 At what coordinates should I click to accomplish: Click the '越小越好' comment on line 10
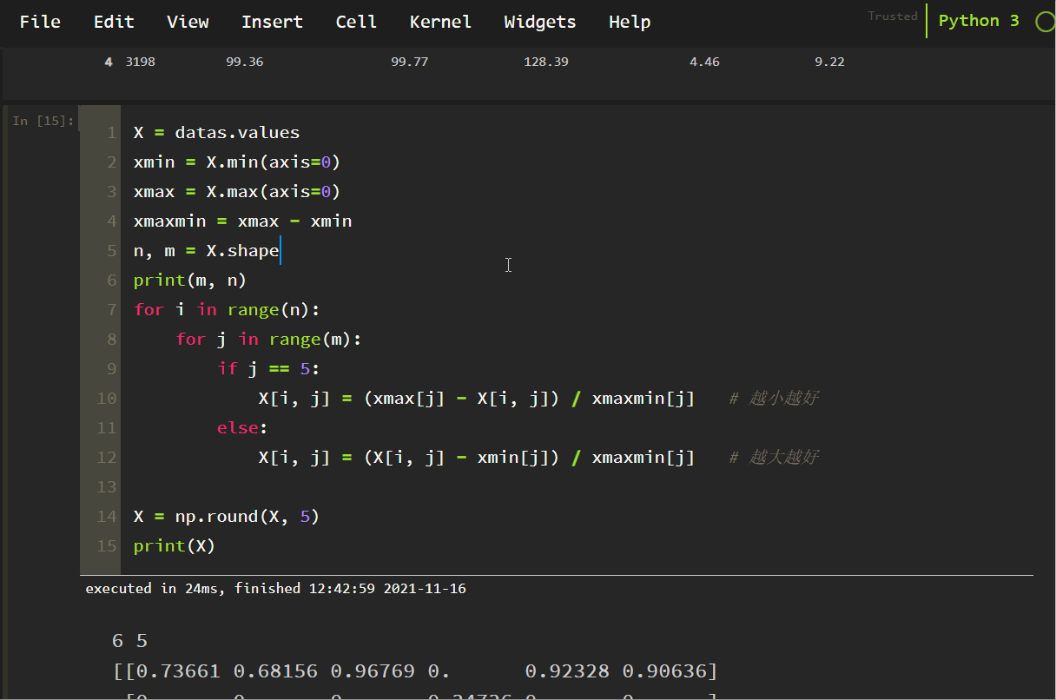click(x=783, y=399)
